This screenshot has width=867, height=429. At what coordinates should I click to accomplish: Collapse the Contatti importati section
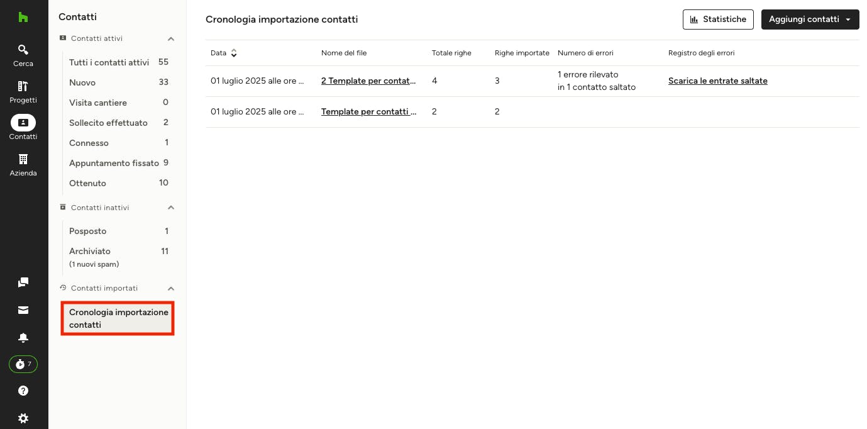tap(170, 289)
